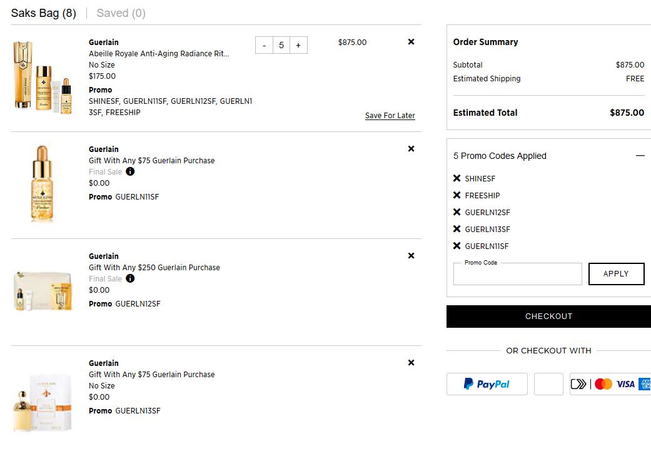Screen dimensions: 651x456
Task: Open the GUERLN11SF gift product title
Action: pos(151,160)
